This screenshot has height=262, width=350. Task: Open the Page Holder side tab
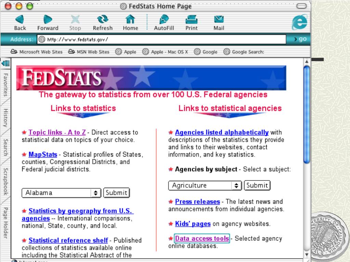5,223
